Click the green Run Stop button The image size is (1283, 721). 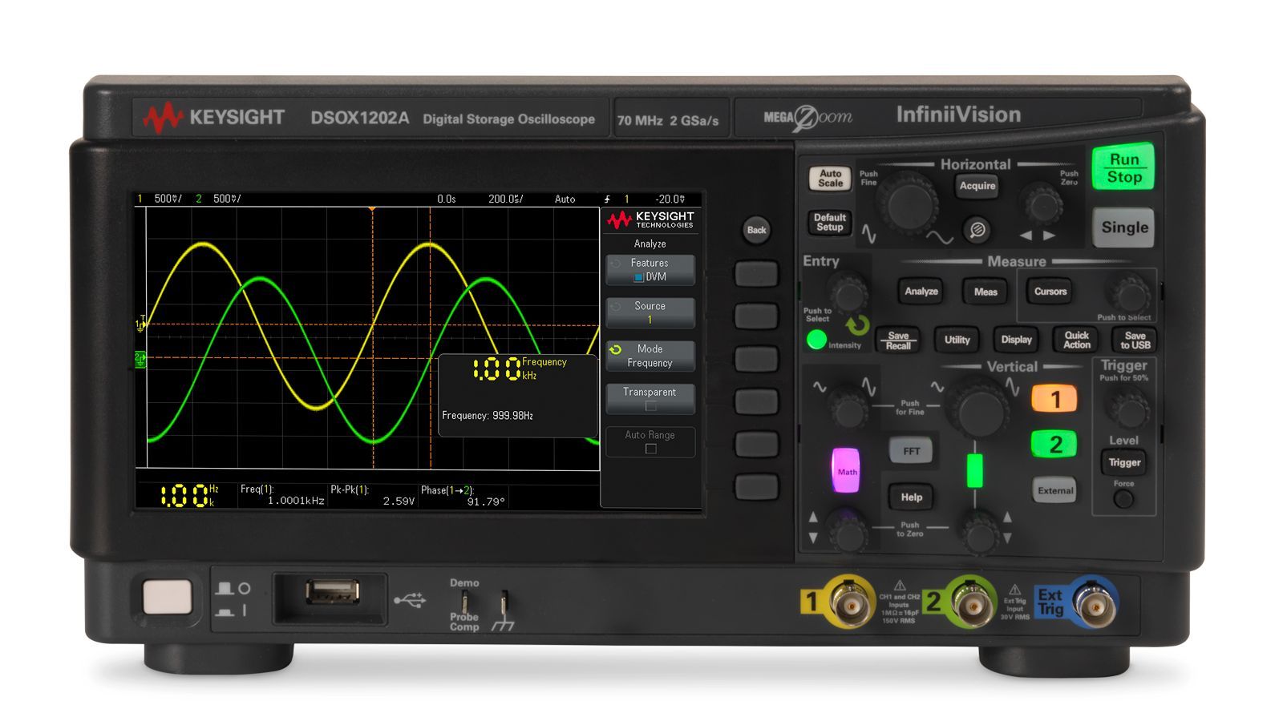[x=1123, y=168]
